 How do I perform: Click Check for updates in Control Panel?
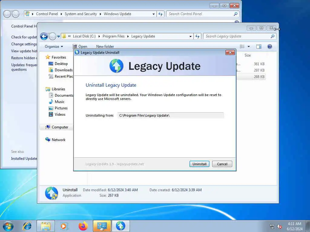(x=24, y=37)
